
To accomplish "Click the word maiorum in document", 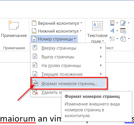I will (18, 119).
